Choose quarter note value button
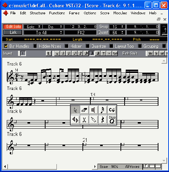This screenshot has width=169, height=172. pos(69,53)
